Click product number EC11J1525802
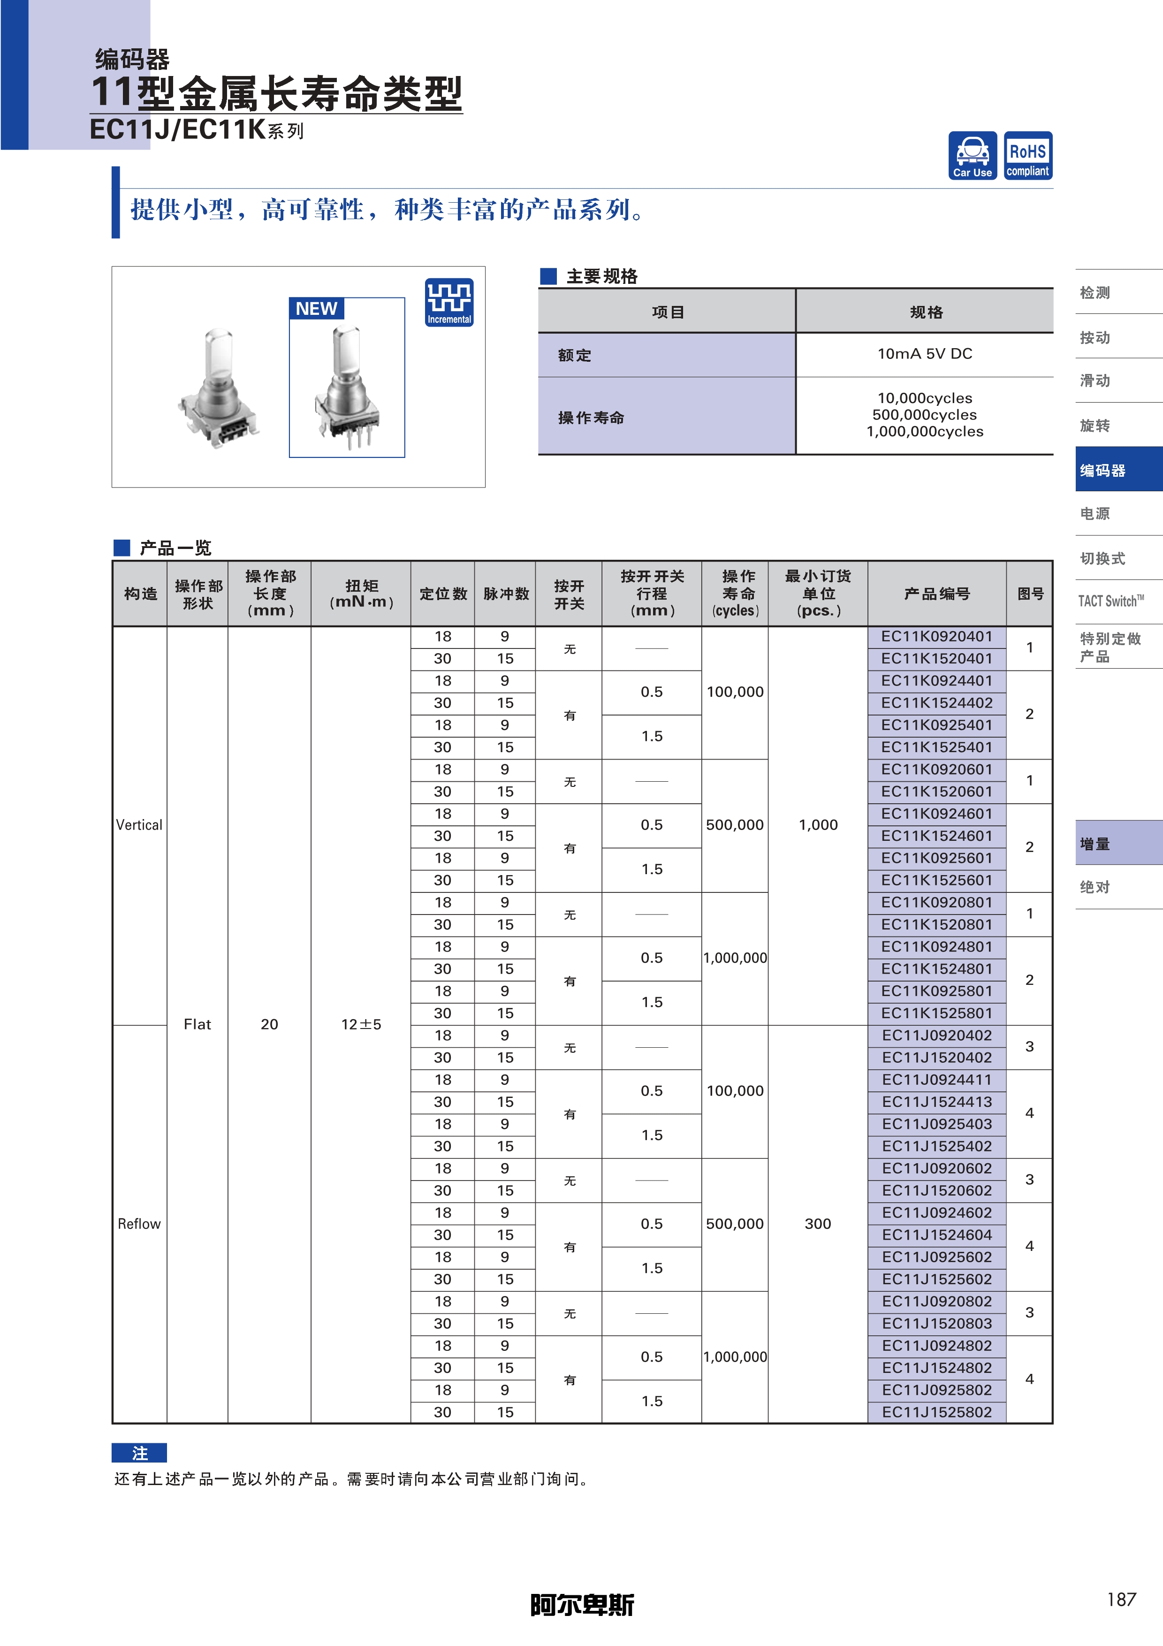 pos(936,1412)
